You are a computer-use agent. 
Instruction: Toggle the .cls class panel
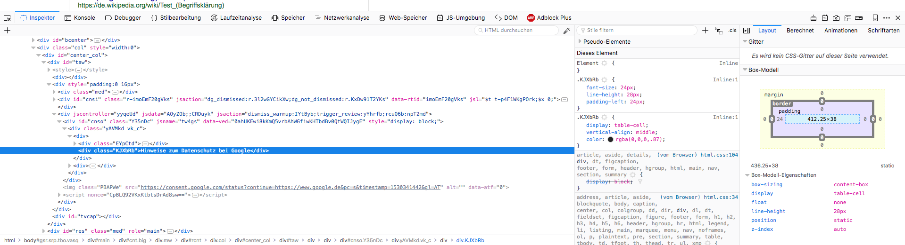point(732,31)
